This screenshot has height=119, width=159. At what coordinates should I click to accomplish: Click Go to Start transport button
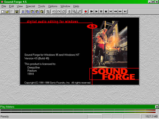pyautogui.click(x=111, y=12)
